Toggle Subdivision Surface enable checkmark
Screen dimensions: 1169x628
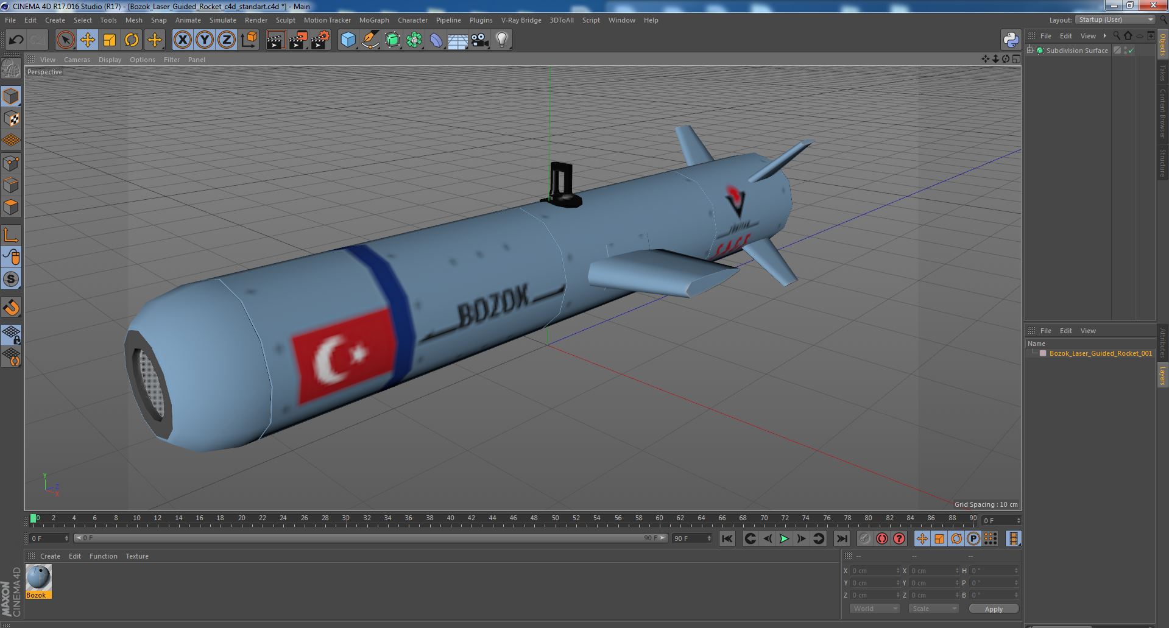click(x=1131, y=51)
